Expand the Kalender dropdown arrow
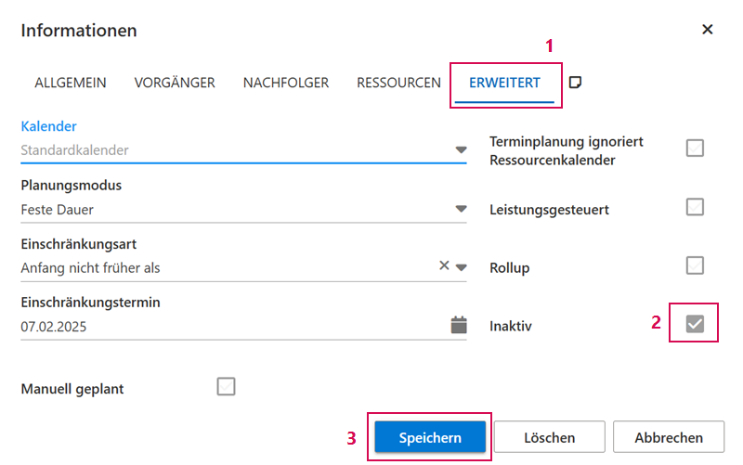The height and width of the screenshot is (465, 743). pyautogui.click(x=461, y=150)
